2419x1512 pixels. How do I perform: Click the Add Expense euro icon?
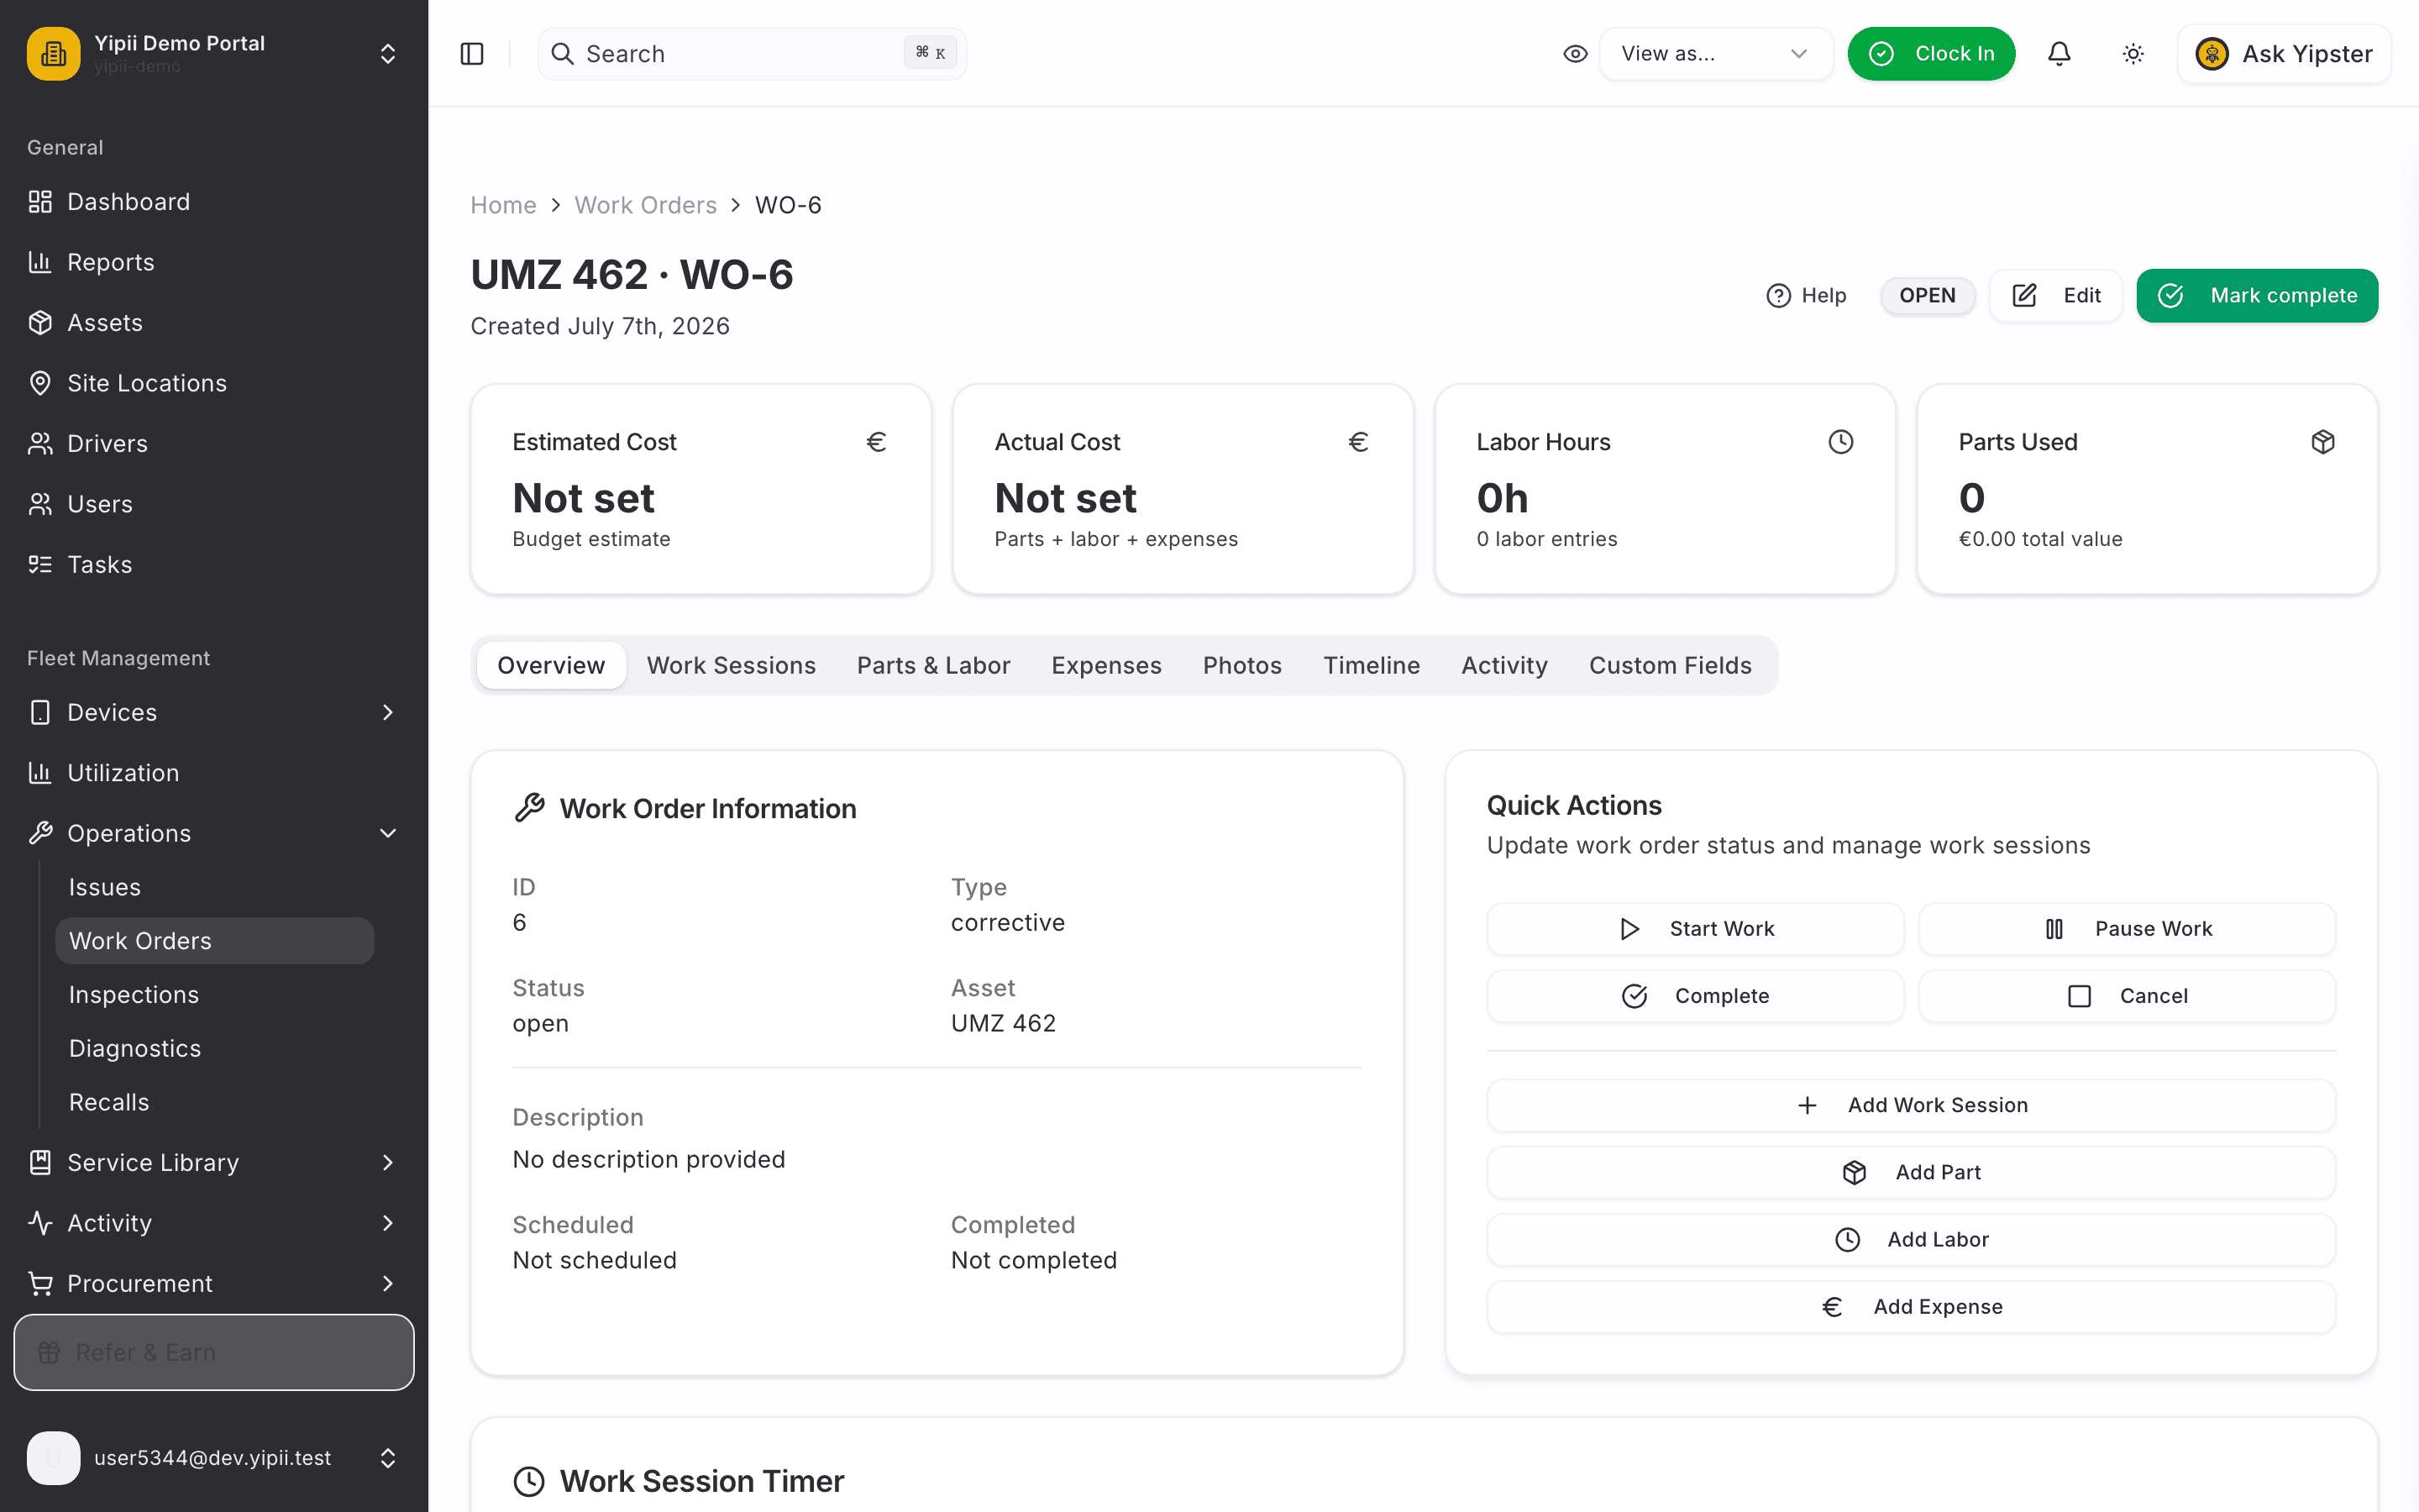point(1831,1307)
